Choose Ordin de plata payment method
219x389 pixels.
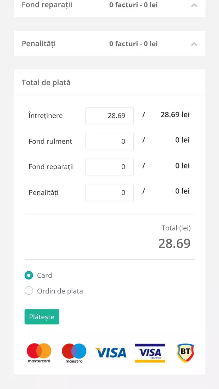[29, 291]
